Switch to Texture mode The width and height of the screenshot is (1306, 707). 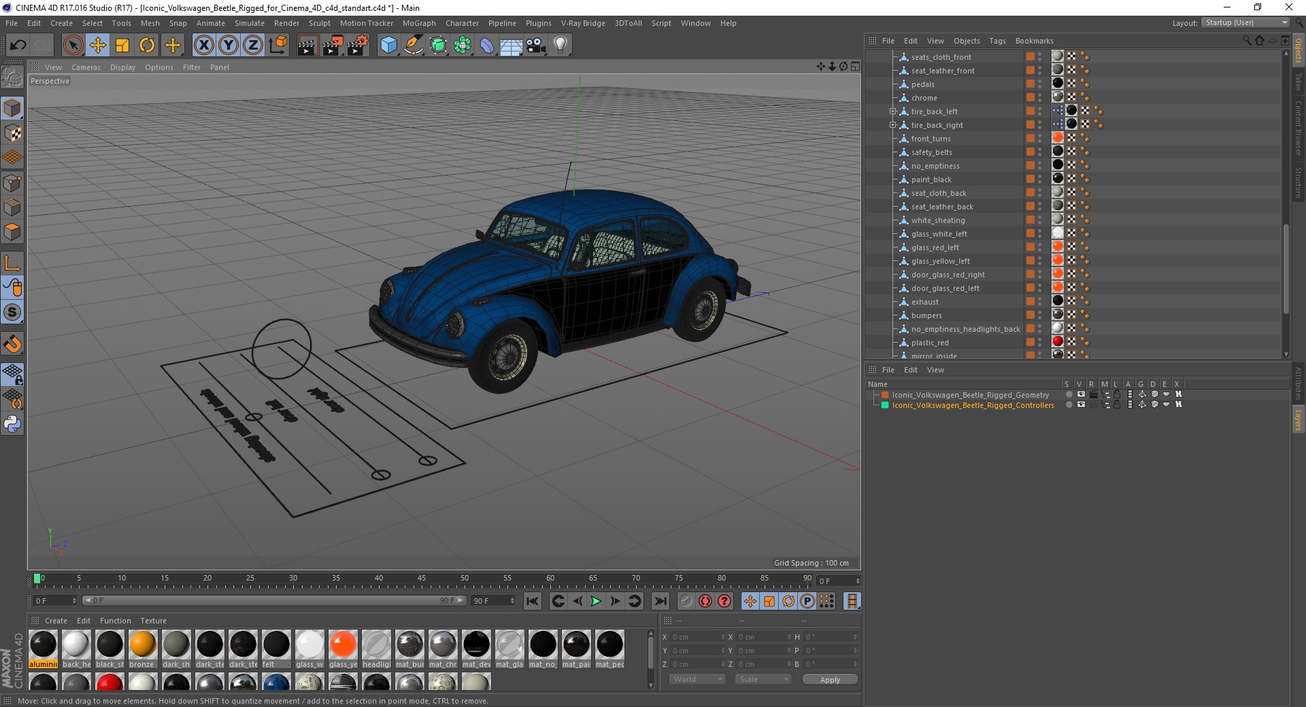click(x=12, y=133)
